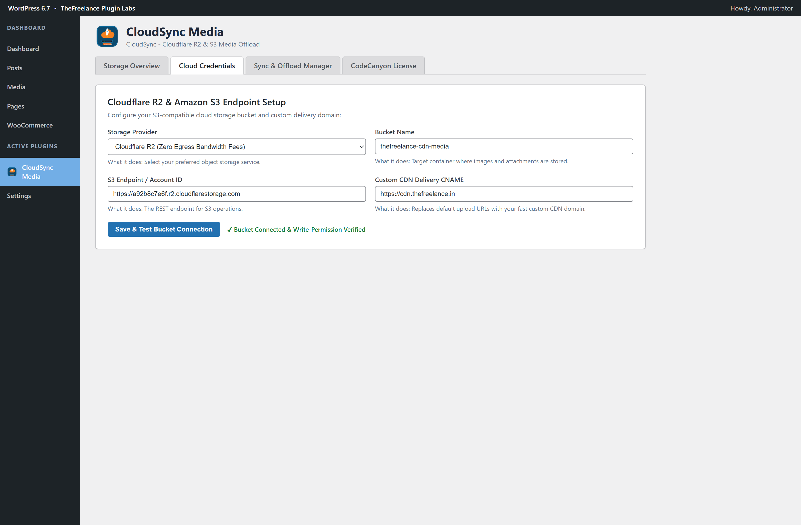Click the WordPress 6.7 label in top bar

pyautogui.click(x=29, y=8)
